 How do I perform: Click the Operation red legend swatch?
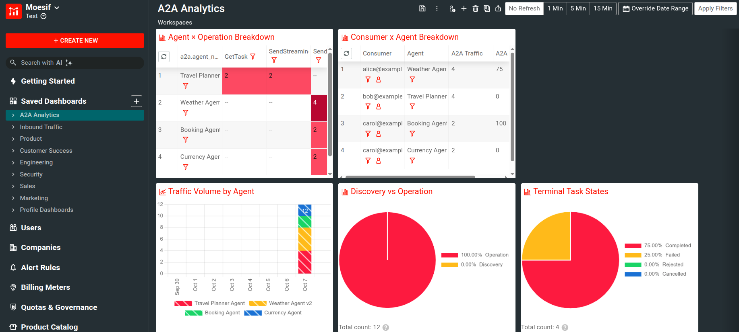coord(449,255)
